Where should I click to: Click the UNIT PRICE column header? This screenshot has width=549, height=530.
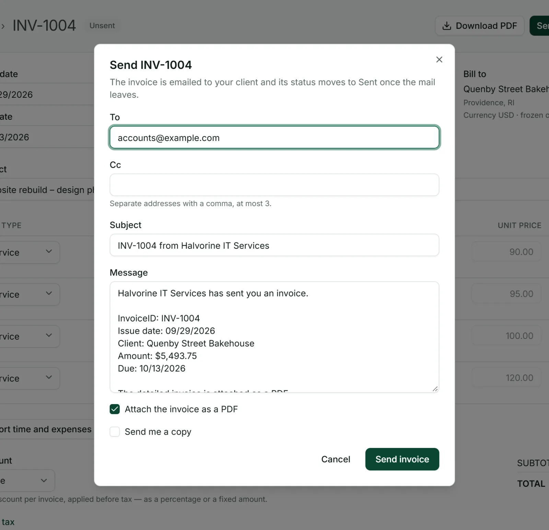[519, 225]
